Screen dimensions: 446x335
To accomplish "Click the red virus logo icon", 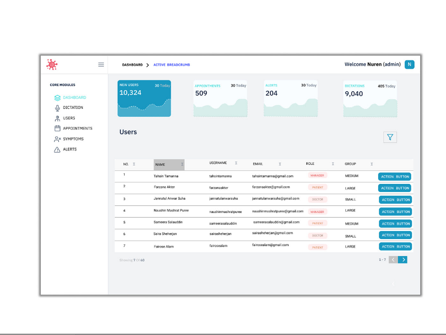I will 52,65.
